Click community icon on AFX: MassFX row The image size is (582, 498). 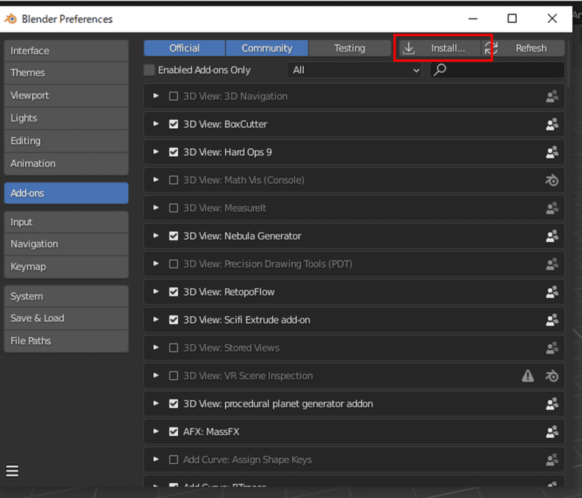pos(552,432)
